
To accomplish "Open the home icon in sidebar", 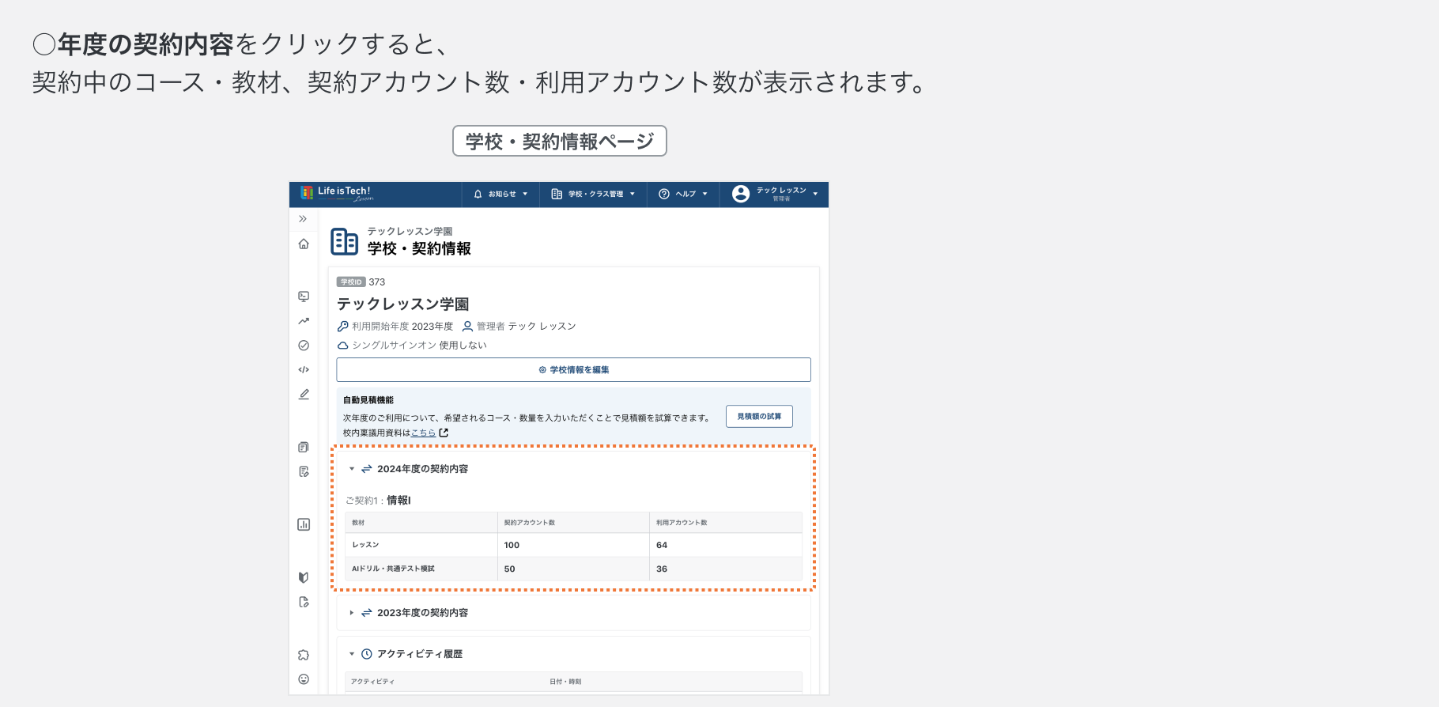I will point(304,244).
